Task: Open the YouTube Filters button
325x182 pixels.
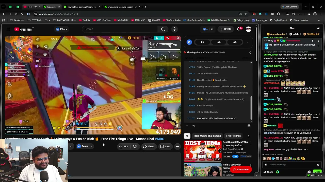Action: tap(61, 29)
